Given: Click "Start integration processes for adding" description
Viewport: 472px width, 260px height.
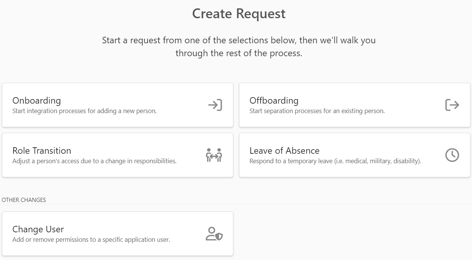Looking at the screenshot, I should tap(84, 111).
